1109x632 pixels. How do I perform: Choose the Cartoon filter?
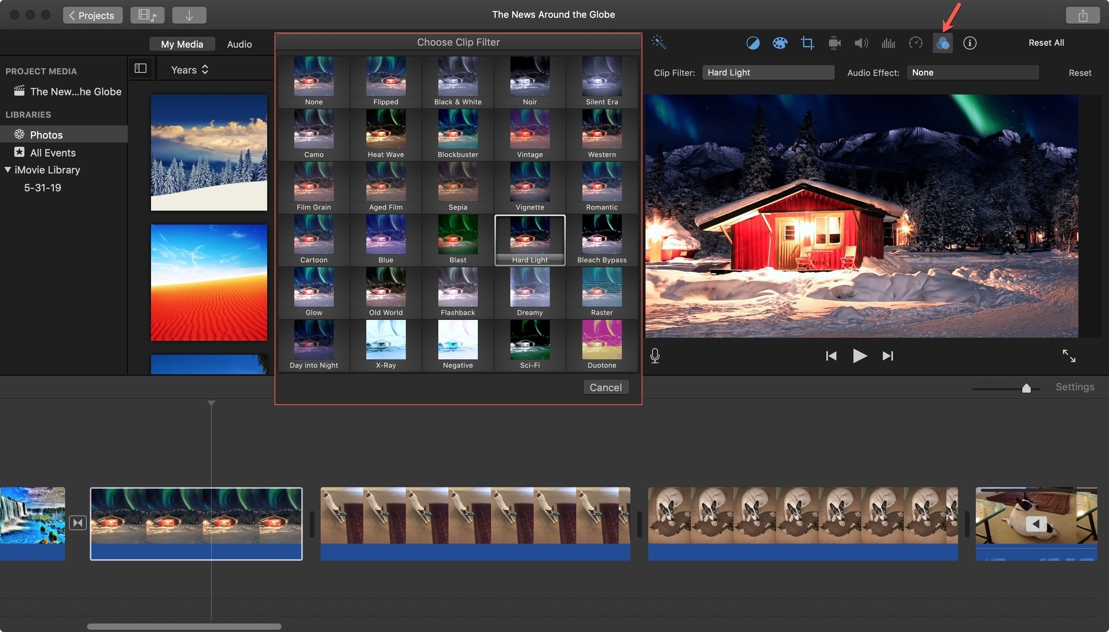click(x=314, y=240)
